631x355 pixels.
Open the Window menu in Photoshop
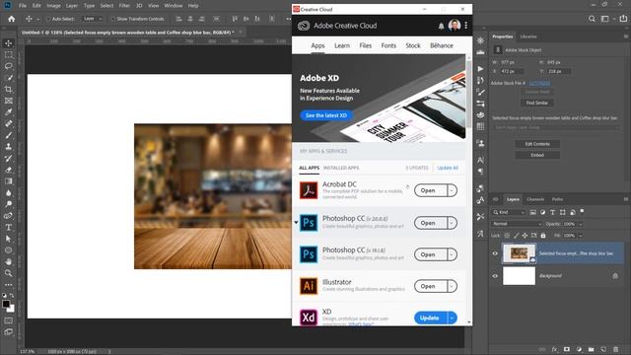click(x=174, y=6)
